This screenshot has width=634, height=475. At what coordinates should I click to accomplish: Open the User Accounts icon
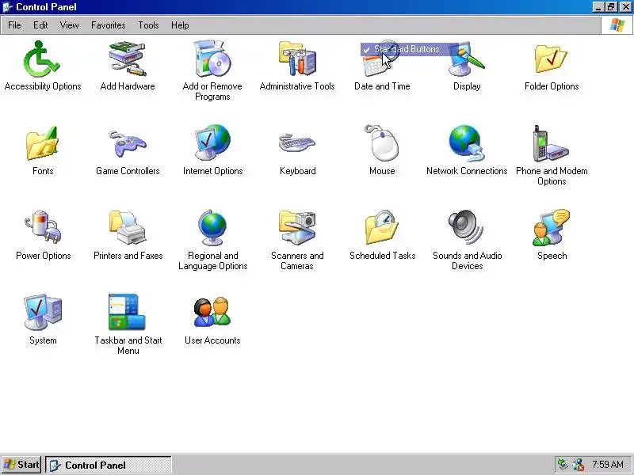pyautogui.click(x=212, y=313)
